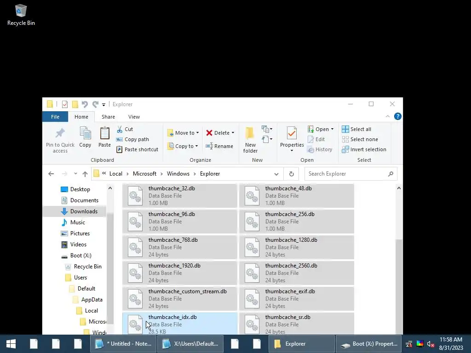Select thumbcache_1280.db file
Viewport: 471px width, 353px height.
pos(297,247)
